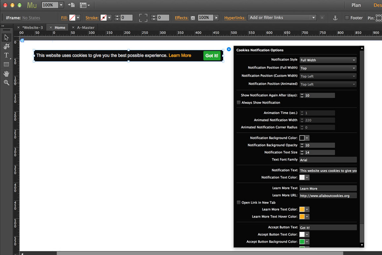
Task: Open Notification Position (Full Width) dropdown
Action: pyautogui.click(x=328, y=68)
